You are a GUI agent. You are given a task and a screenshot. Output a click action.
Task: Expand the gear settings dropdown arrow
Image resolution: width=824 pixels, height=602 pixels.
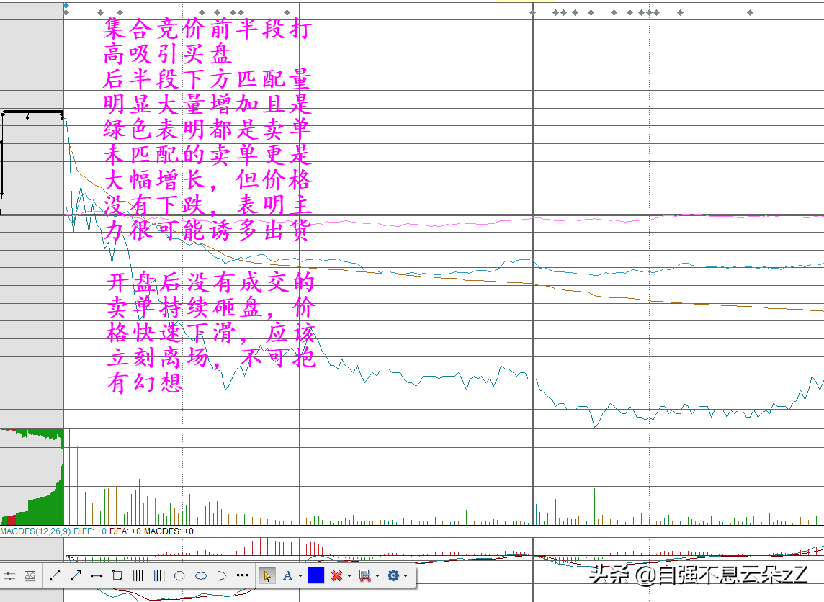[x=406, y=576]
